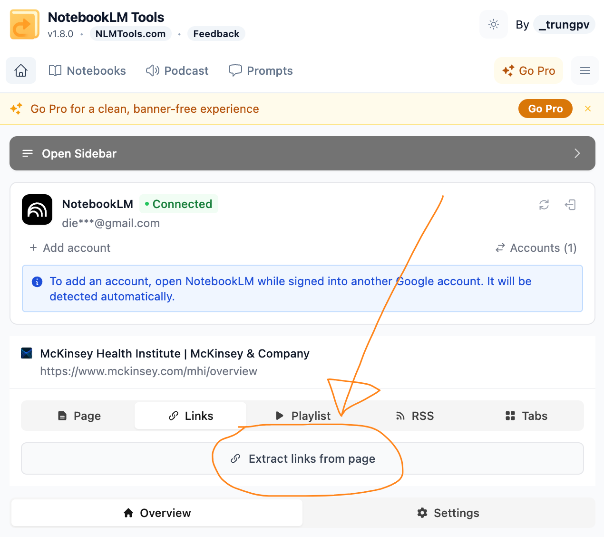Select the Page tab
This screenshot has width=604, height=537.
(x=78, y=416)
